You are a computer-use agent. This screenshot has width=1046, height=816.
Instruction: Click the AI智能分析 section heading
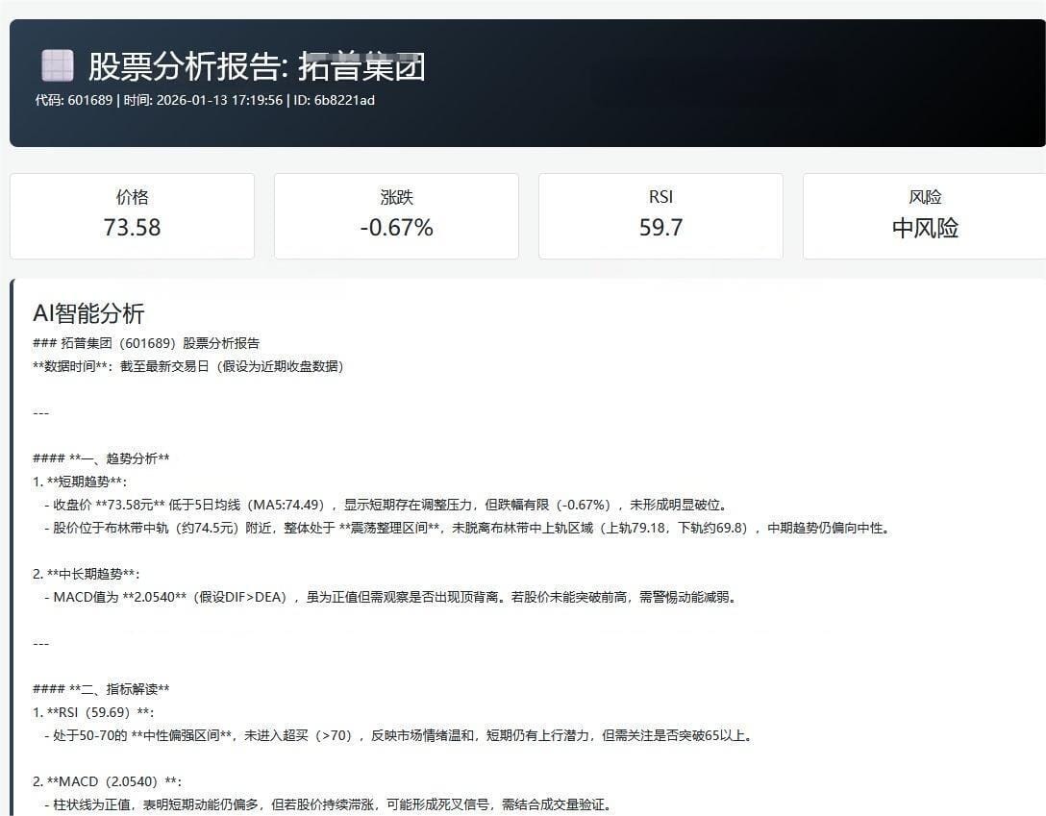coord(88,313)
